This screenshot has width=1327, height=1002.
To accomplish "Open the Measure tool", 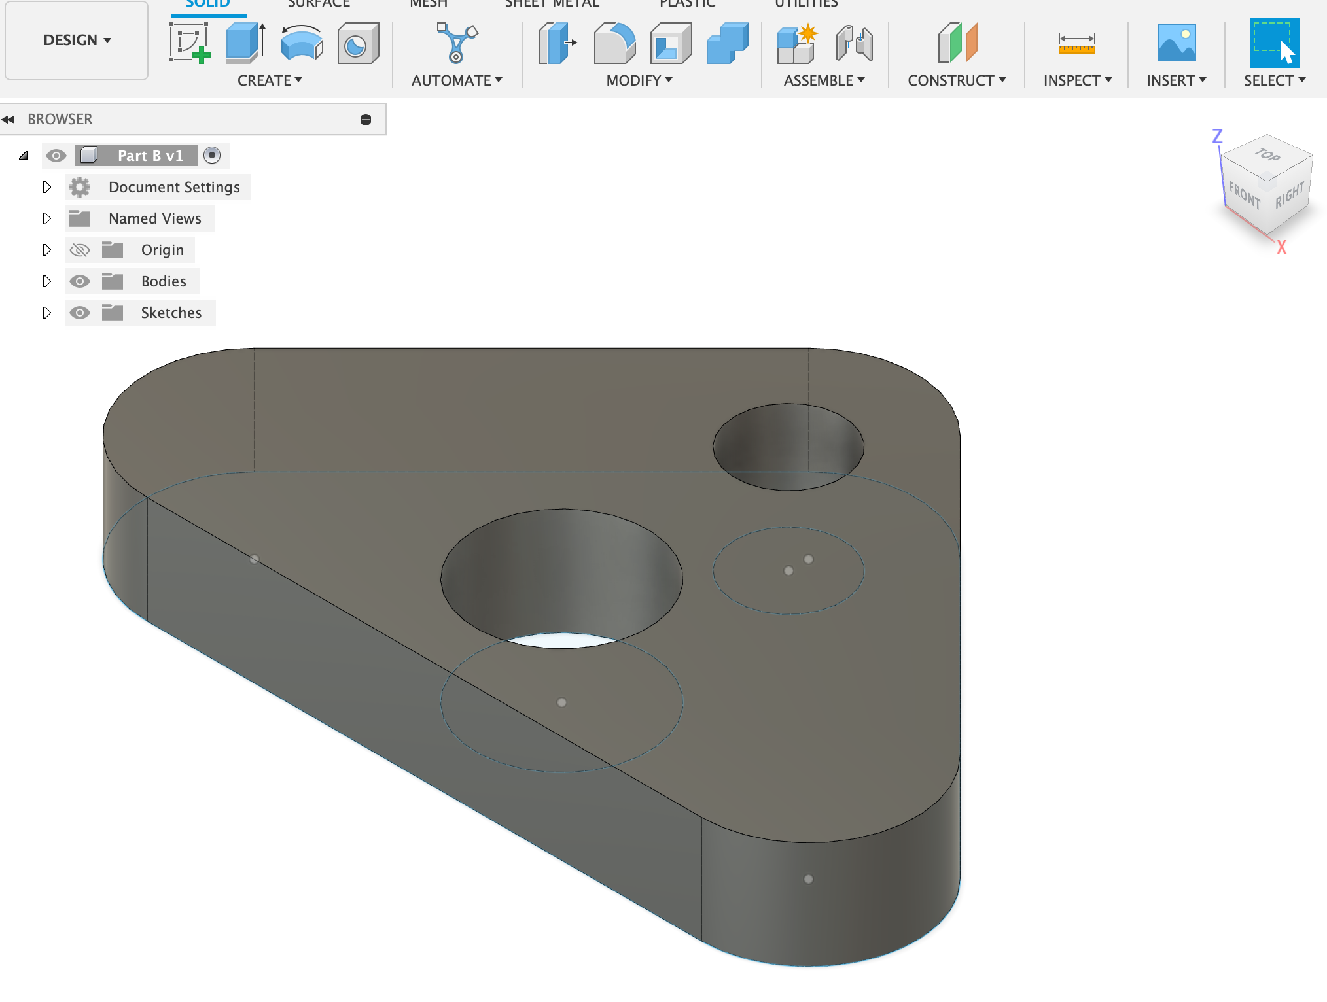I will point(1076,43).
